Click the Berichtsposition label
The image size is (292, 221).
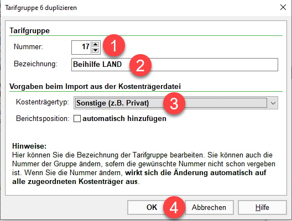tap(43, 118)
